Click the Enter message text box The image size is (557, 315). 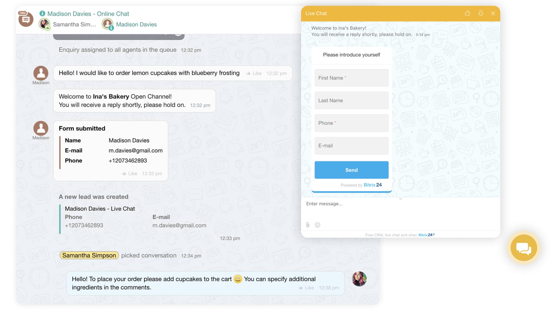tap(399, 204)
